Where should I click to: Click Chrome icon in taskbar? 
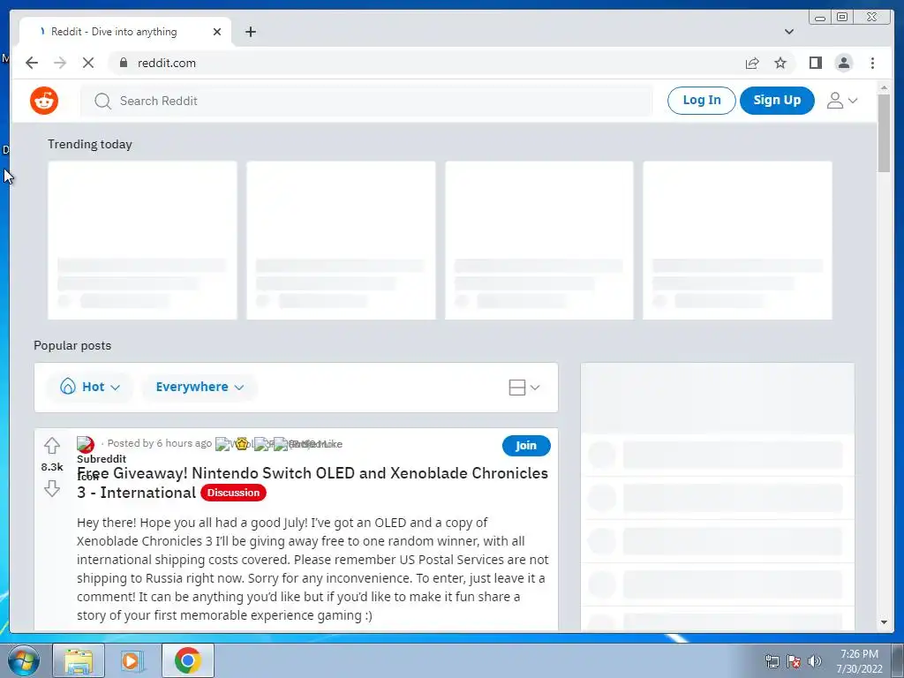[x=187, y=660]
